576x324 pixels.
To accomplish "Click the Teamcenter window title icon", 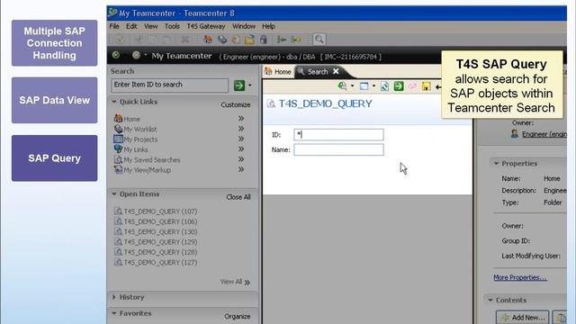I will [x=112, y=13].
